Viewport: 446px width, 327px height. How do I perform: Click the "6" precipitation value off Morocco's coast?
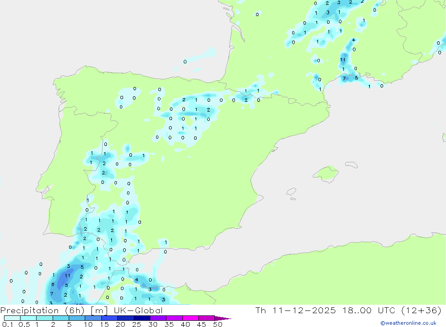click(x=53, y=284)
